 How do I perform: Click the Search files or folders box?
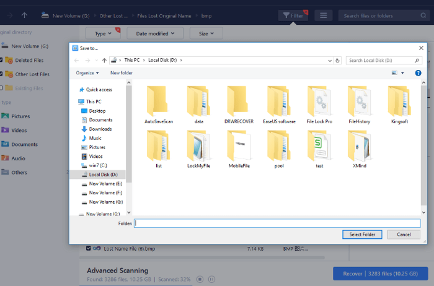[383, 15]
